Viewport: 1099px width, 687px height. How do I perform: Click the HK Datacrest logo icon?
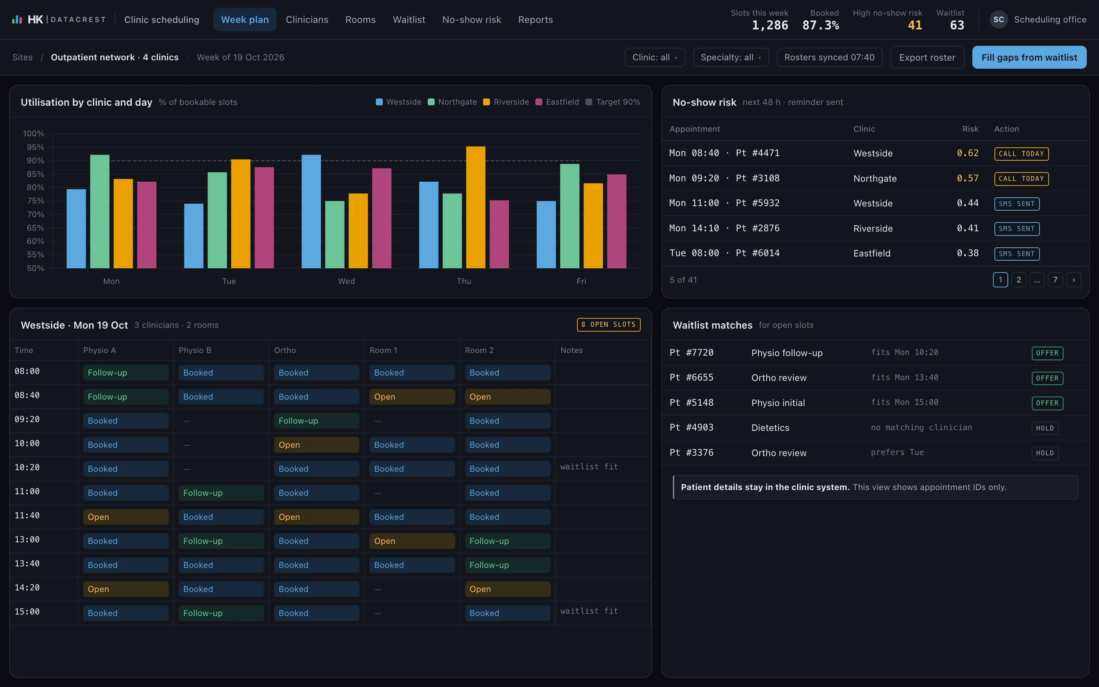click(17, 19)
